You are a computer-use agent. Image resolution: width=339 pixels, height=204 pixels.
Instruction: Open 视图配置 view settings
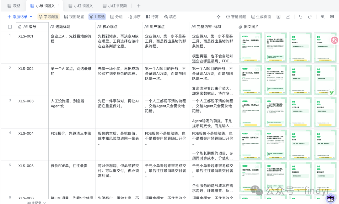(74, 17)
